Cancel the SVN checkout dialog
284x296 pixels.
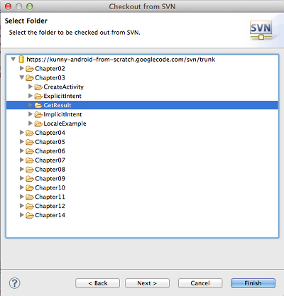200,283
